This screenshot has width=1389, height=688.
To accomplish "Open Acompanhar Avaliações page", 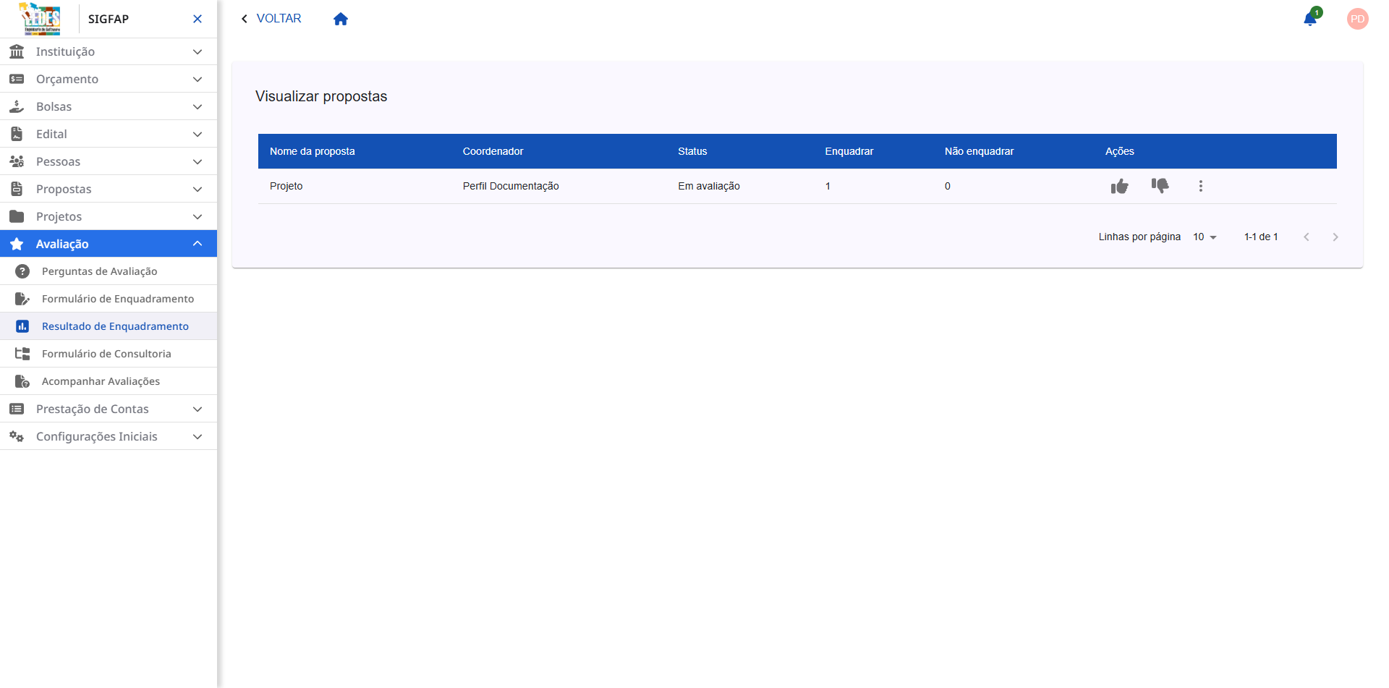I will coord(101,381).
